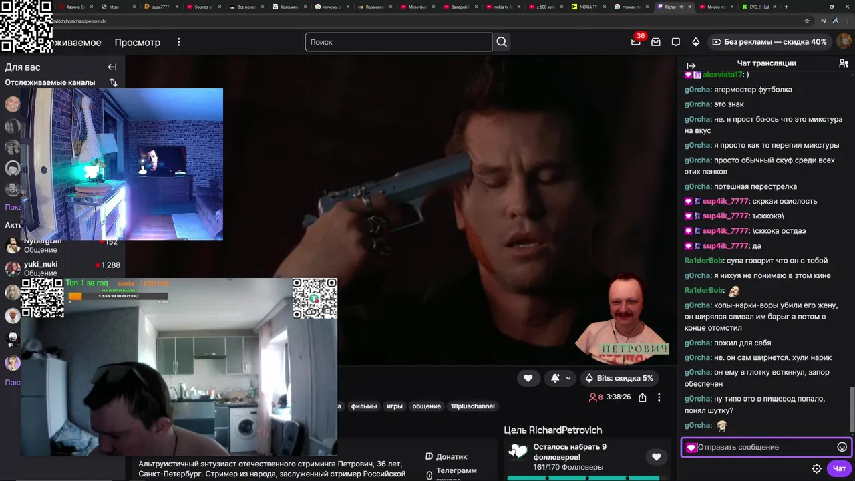
Task: Open notifications inbox with 36 badge
Action: click(636, 41)
